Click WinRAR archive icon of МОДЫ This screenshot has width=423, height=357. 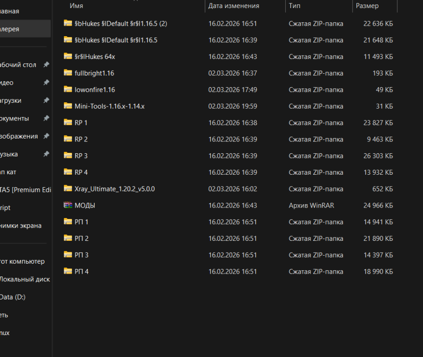(68, 205)
